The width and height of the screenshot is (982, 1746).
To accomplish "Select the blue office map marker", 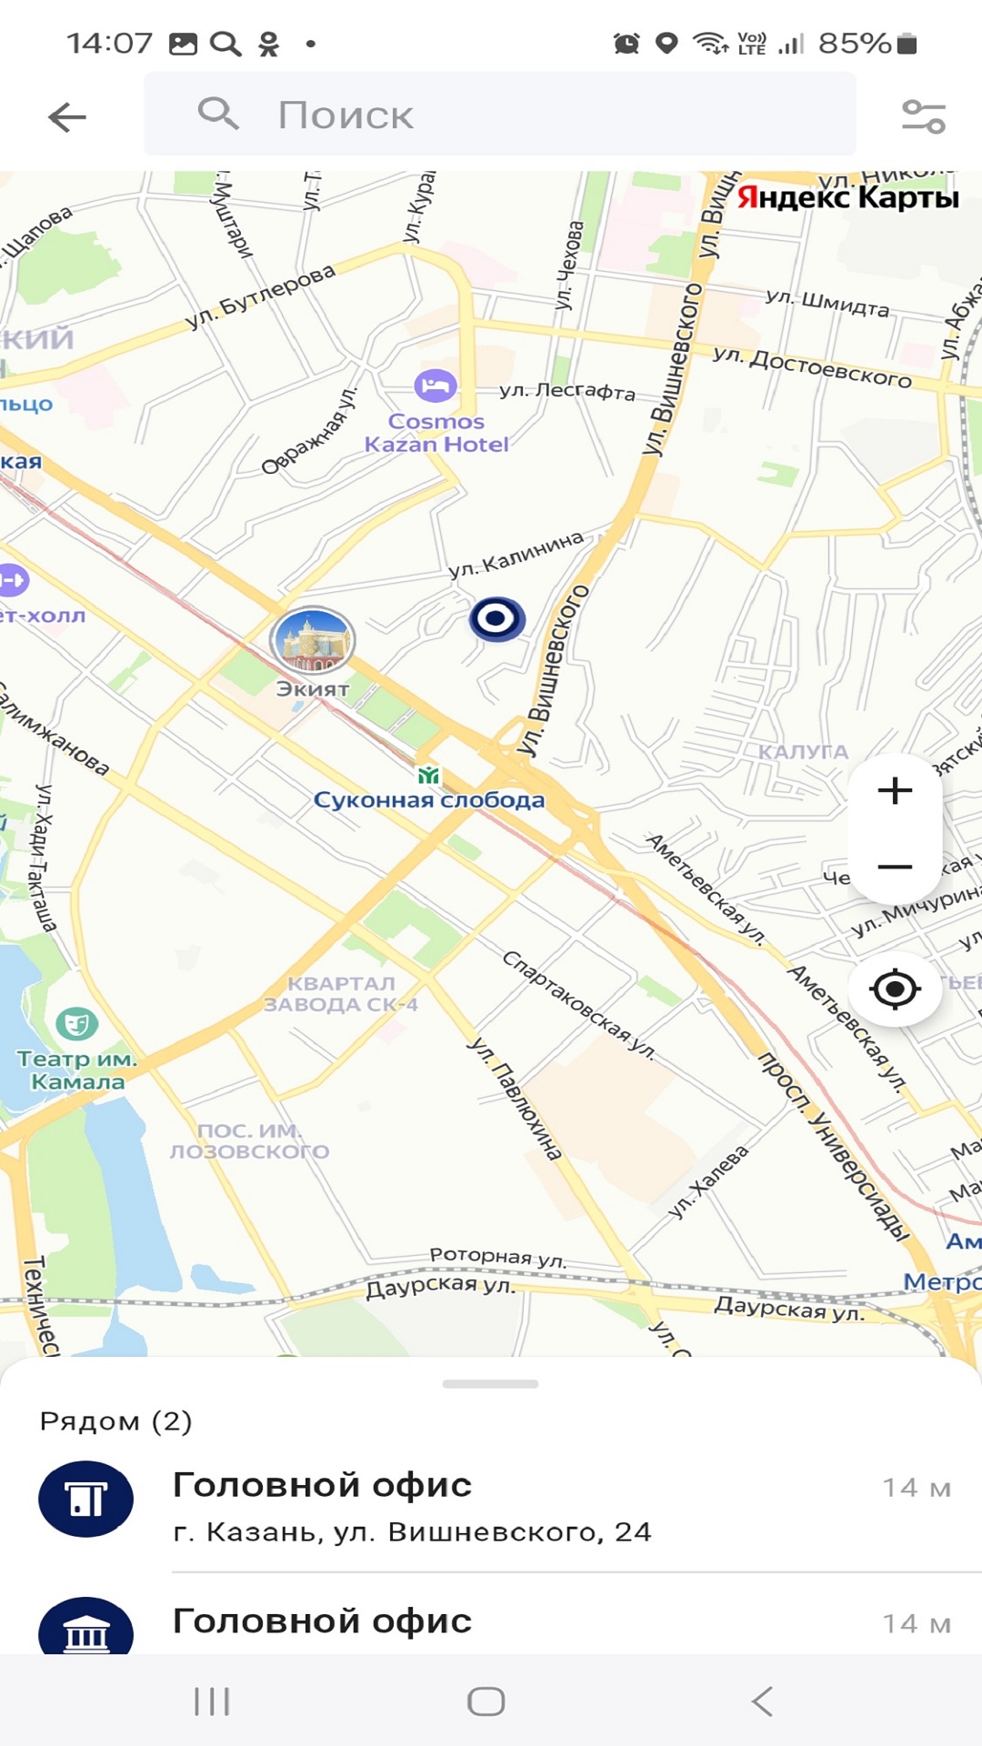I will click(x=497, y=619).
